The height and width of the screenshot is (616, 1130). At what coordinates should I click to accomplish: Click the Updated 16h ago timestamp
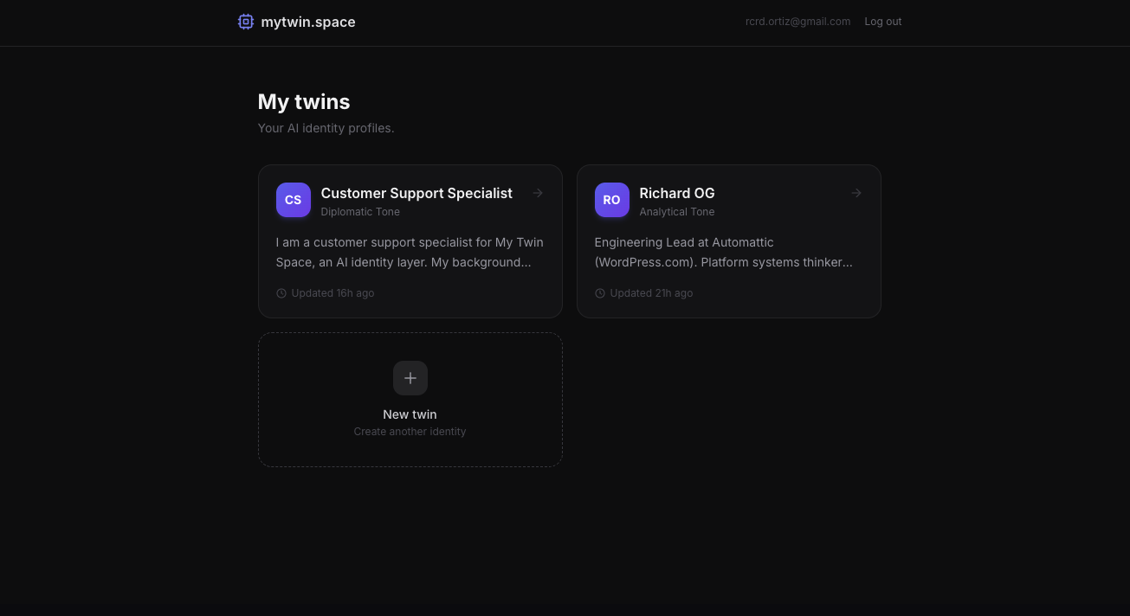click(333, 293)
